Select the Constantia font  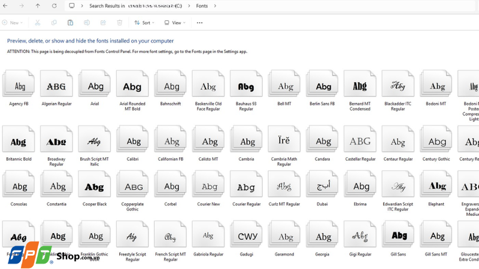pos(56,188)
